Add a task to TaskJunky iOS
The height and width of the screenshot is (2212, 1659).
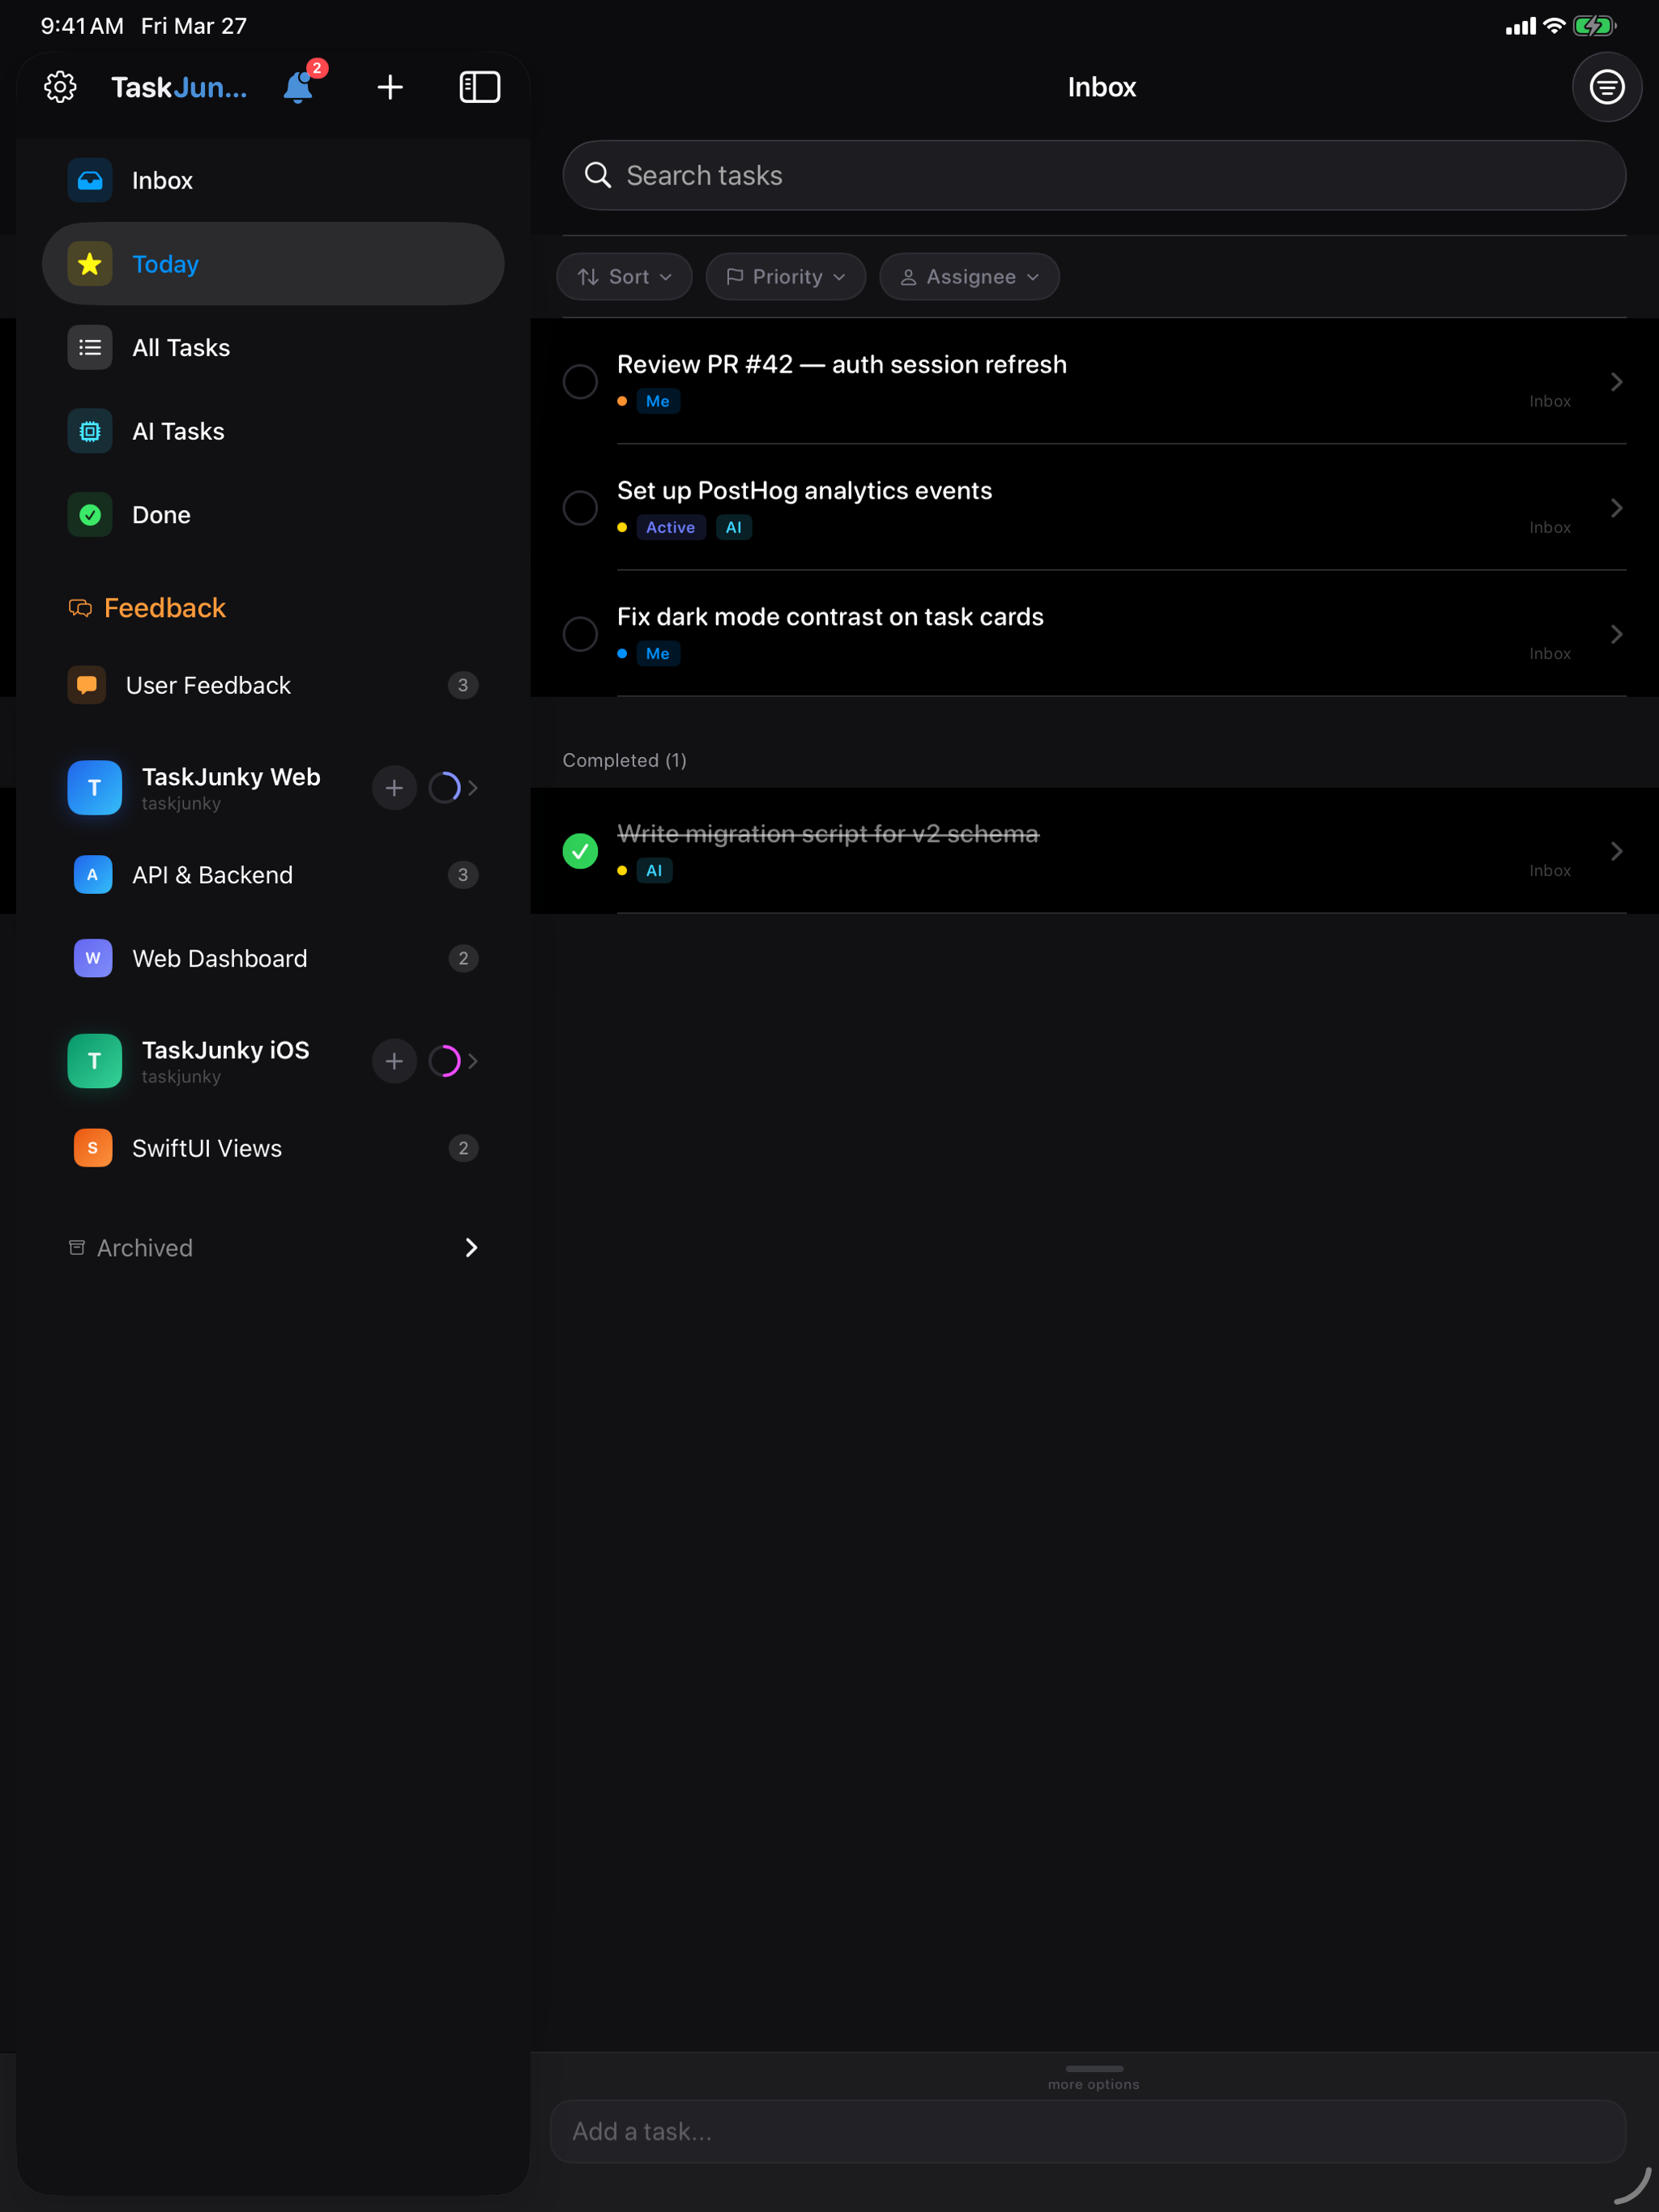point(394,1061)
